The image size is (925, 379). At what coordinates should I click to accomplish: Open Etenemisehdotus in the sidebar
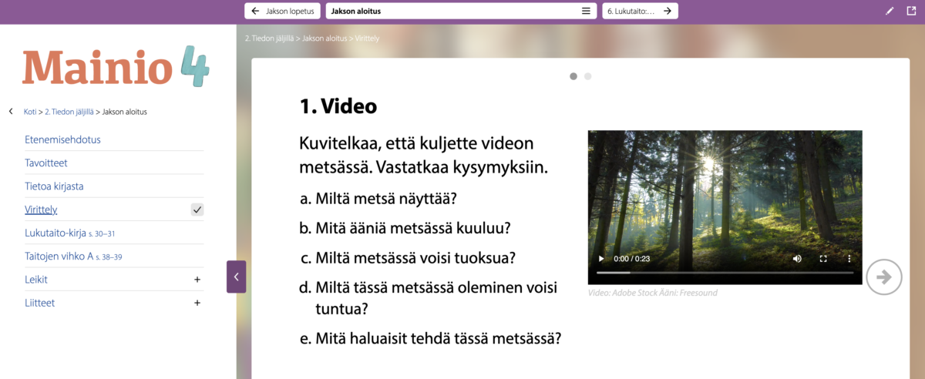click(x=62, y=139)
